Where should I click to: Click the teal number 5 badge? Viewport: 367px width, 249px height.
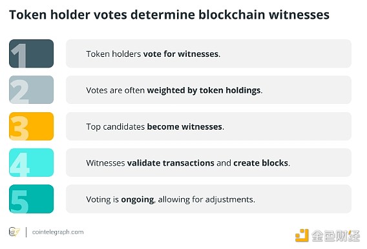point(32,199)
